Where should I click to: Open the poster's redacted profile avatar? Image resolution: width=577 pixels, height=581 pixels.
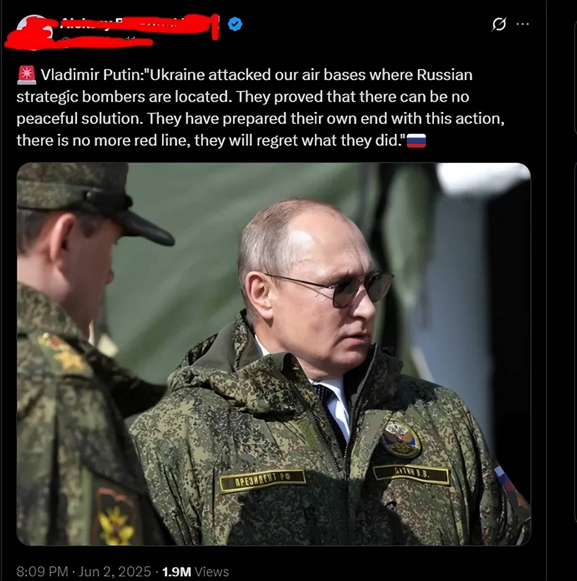33,31
